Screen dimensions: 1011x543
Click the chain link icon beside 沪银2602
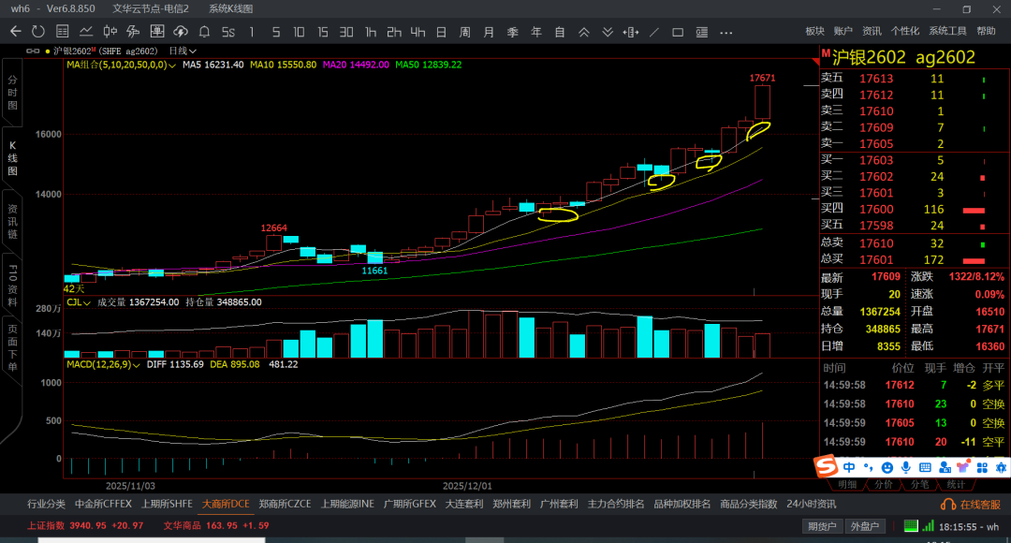click(33, 51)
